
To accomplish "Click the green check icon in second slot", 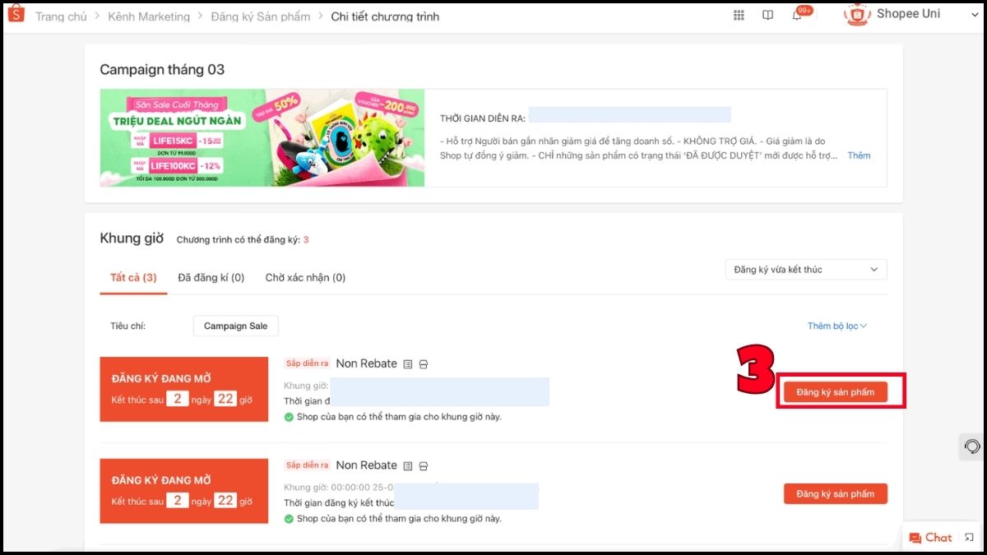I will (x=289, y=519).
